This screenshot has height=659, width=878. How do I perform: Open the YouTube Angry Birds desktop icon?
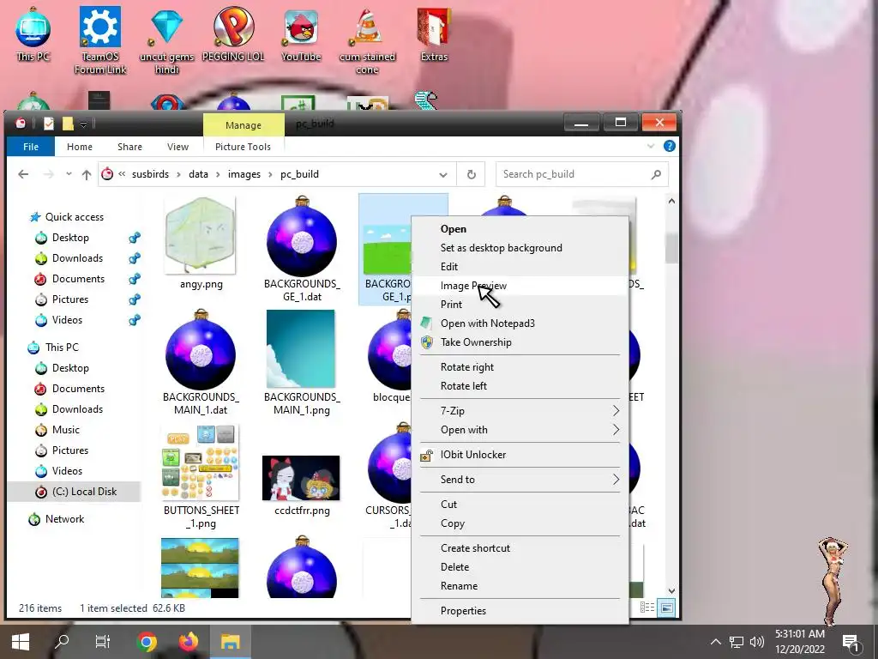[x=301, y=33]
